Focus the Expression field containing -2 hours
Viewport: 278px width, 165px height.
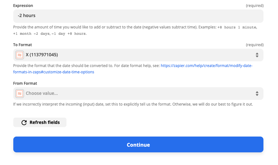tap(138, 16)
